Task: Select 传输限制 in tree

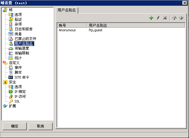Action: (22, 53)
